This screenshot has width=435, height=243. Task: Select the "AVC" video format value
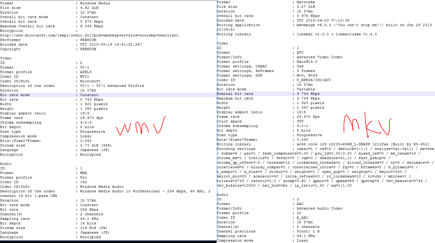click(x=300, y=52)
